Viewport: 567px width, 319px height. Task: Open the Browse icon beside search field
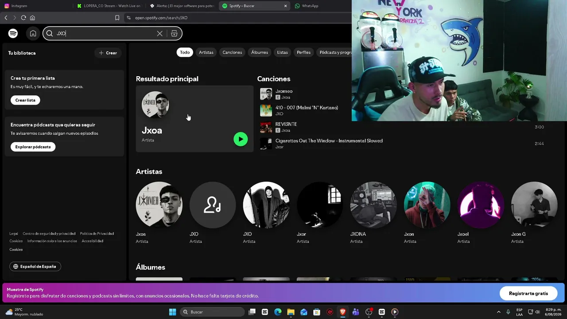pyautogui.click(x=174, y=33)
